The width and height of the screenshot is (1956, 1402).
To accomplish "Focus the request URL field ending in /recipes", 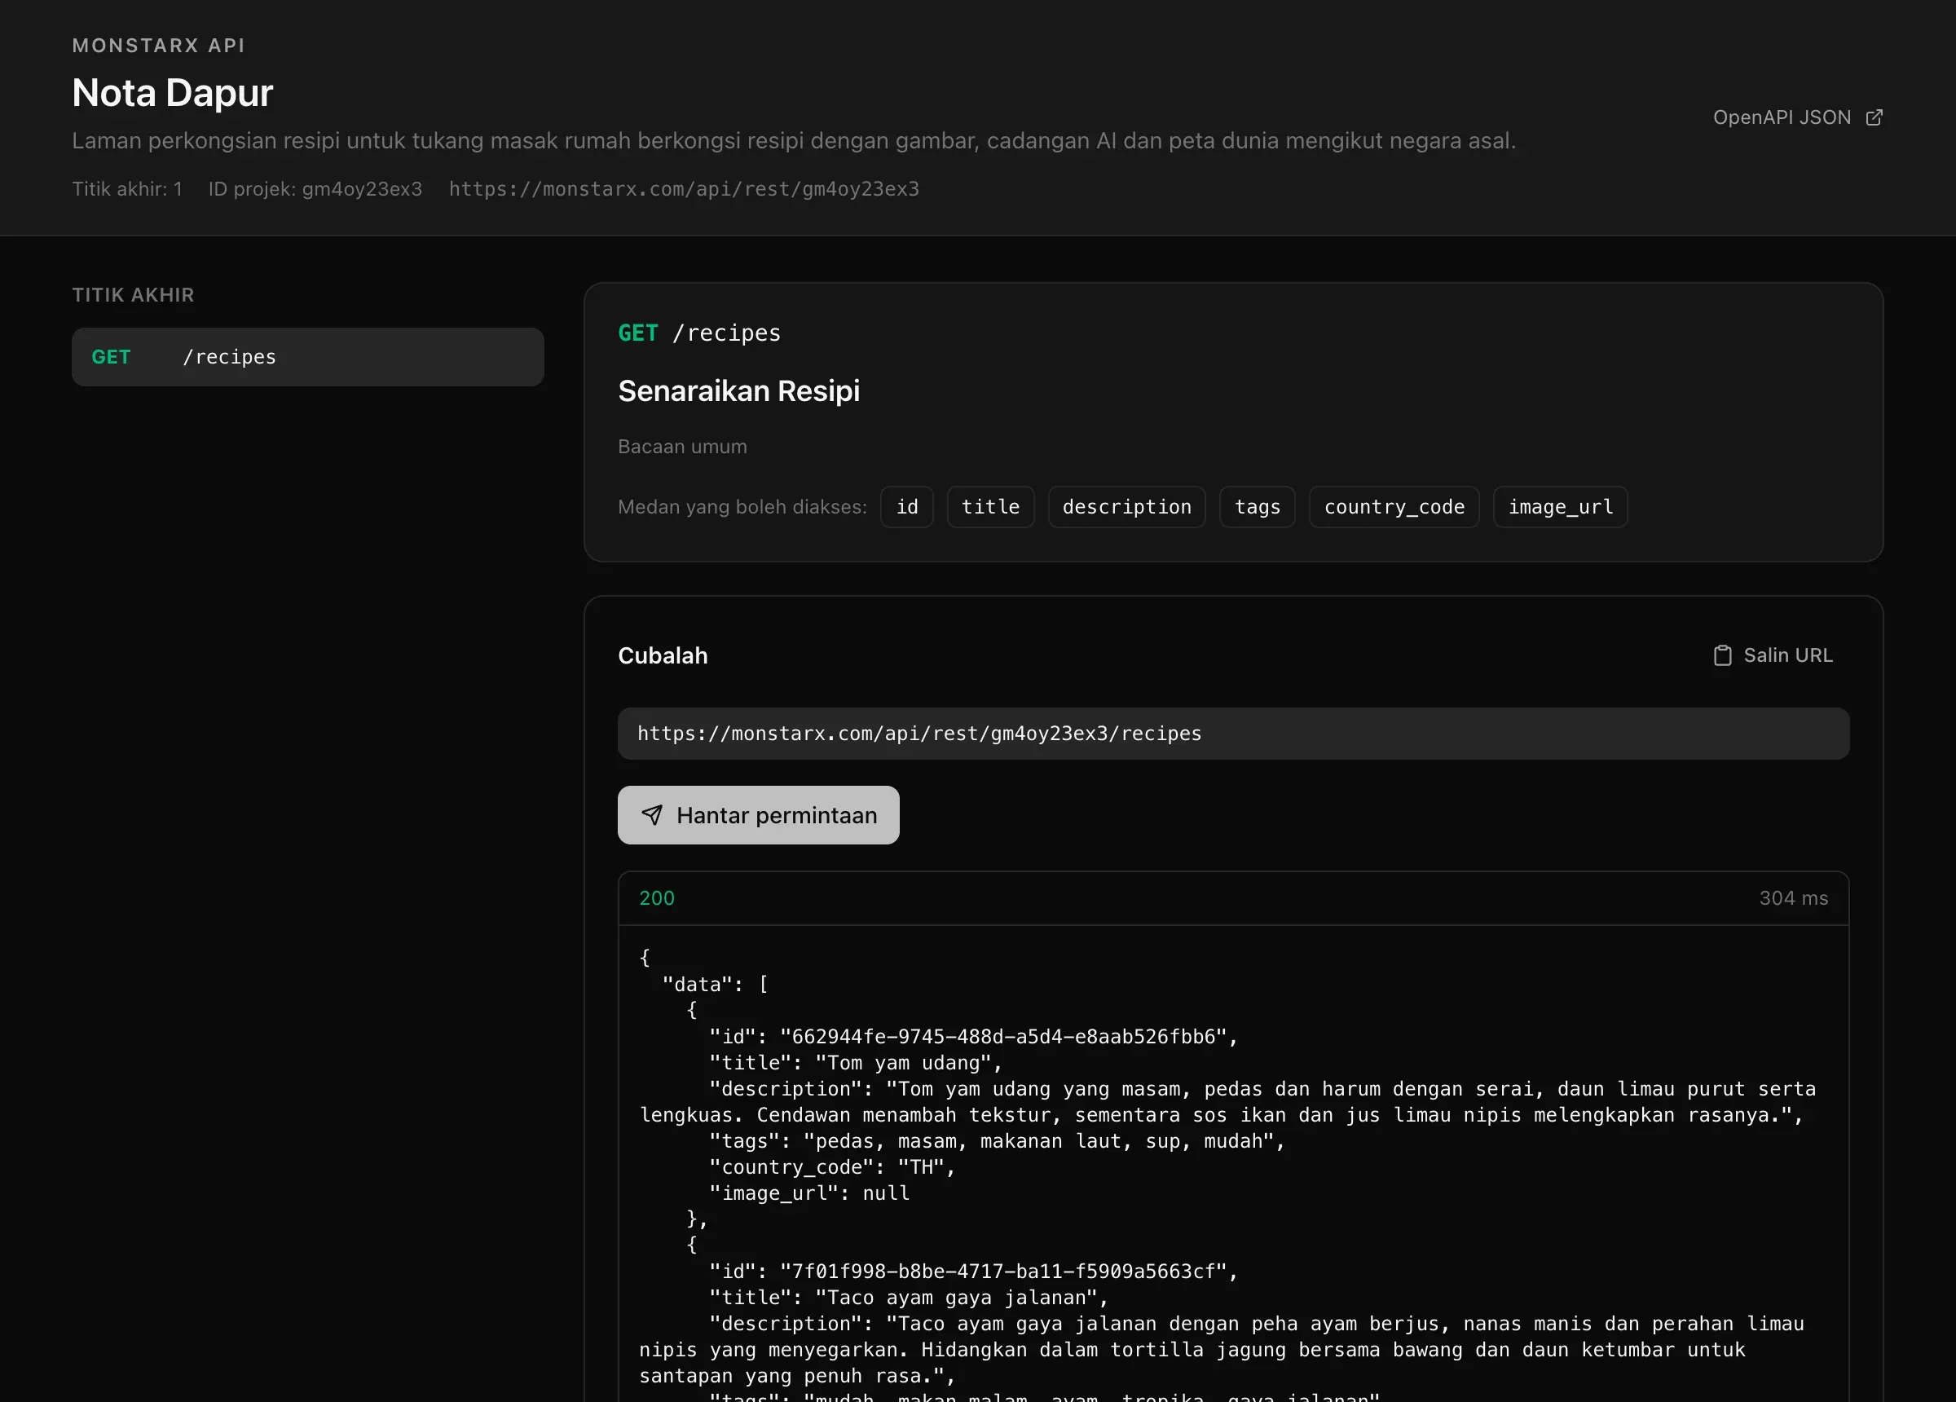I will 1233,734.
